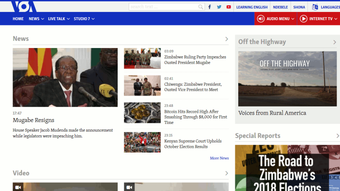Viewport: 340px width, 191px height.
Task: Click the Chiwenga handshake thumbnail
Action: pyautogui.click(x=142, y=85)
